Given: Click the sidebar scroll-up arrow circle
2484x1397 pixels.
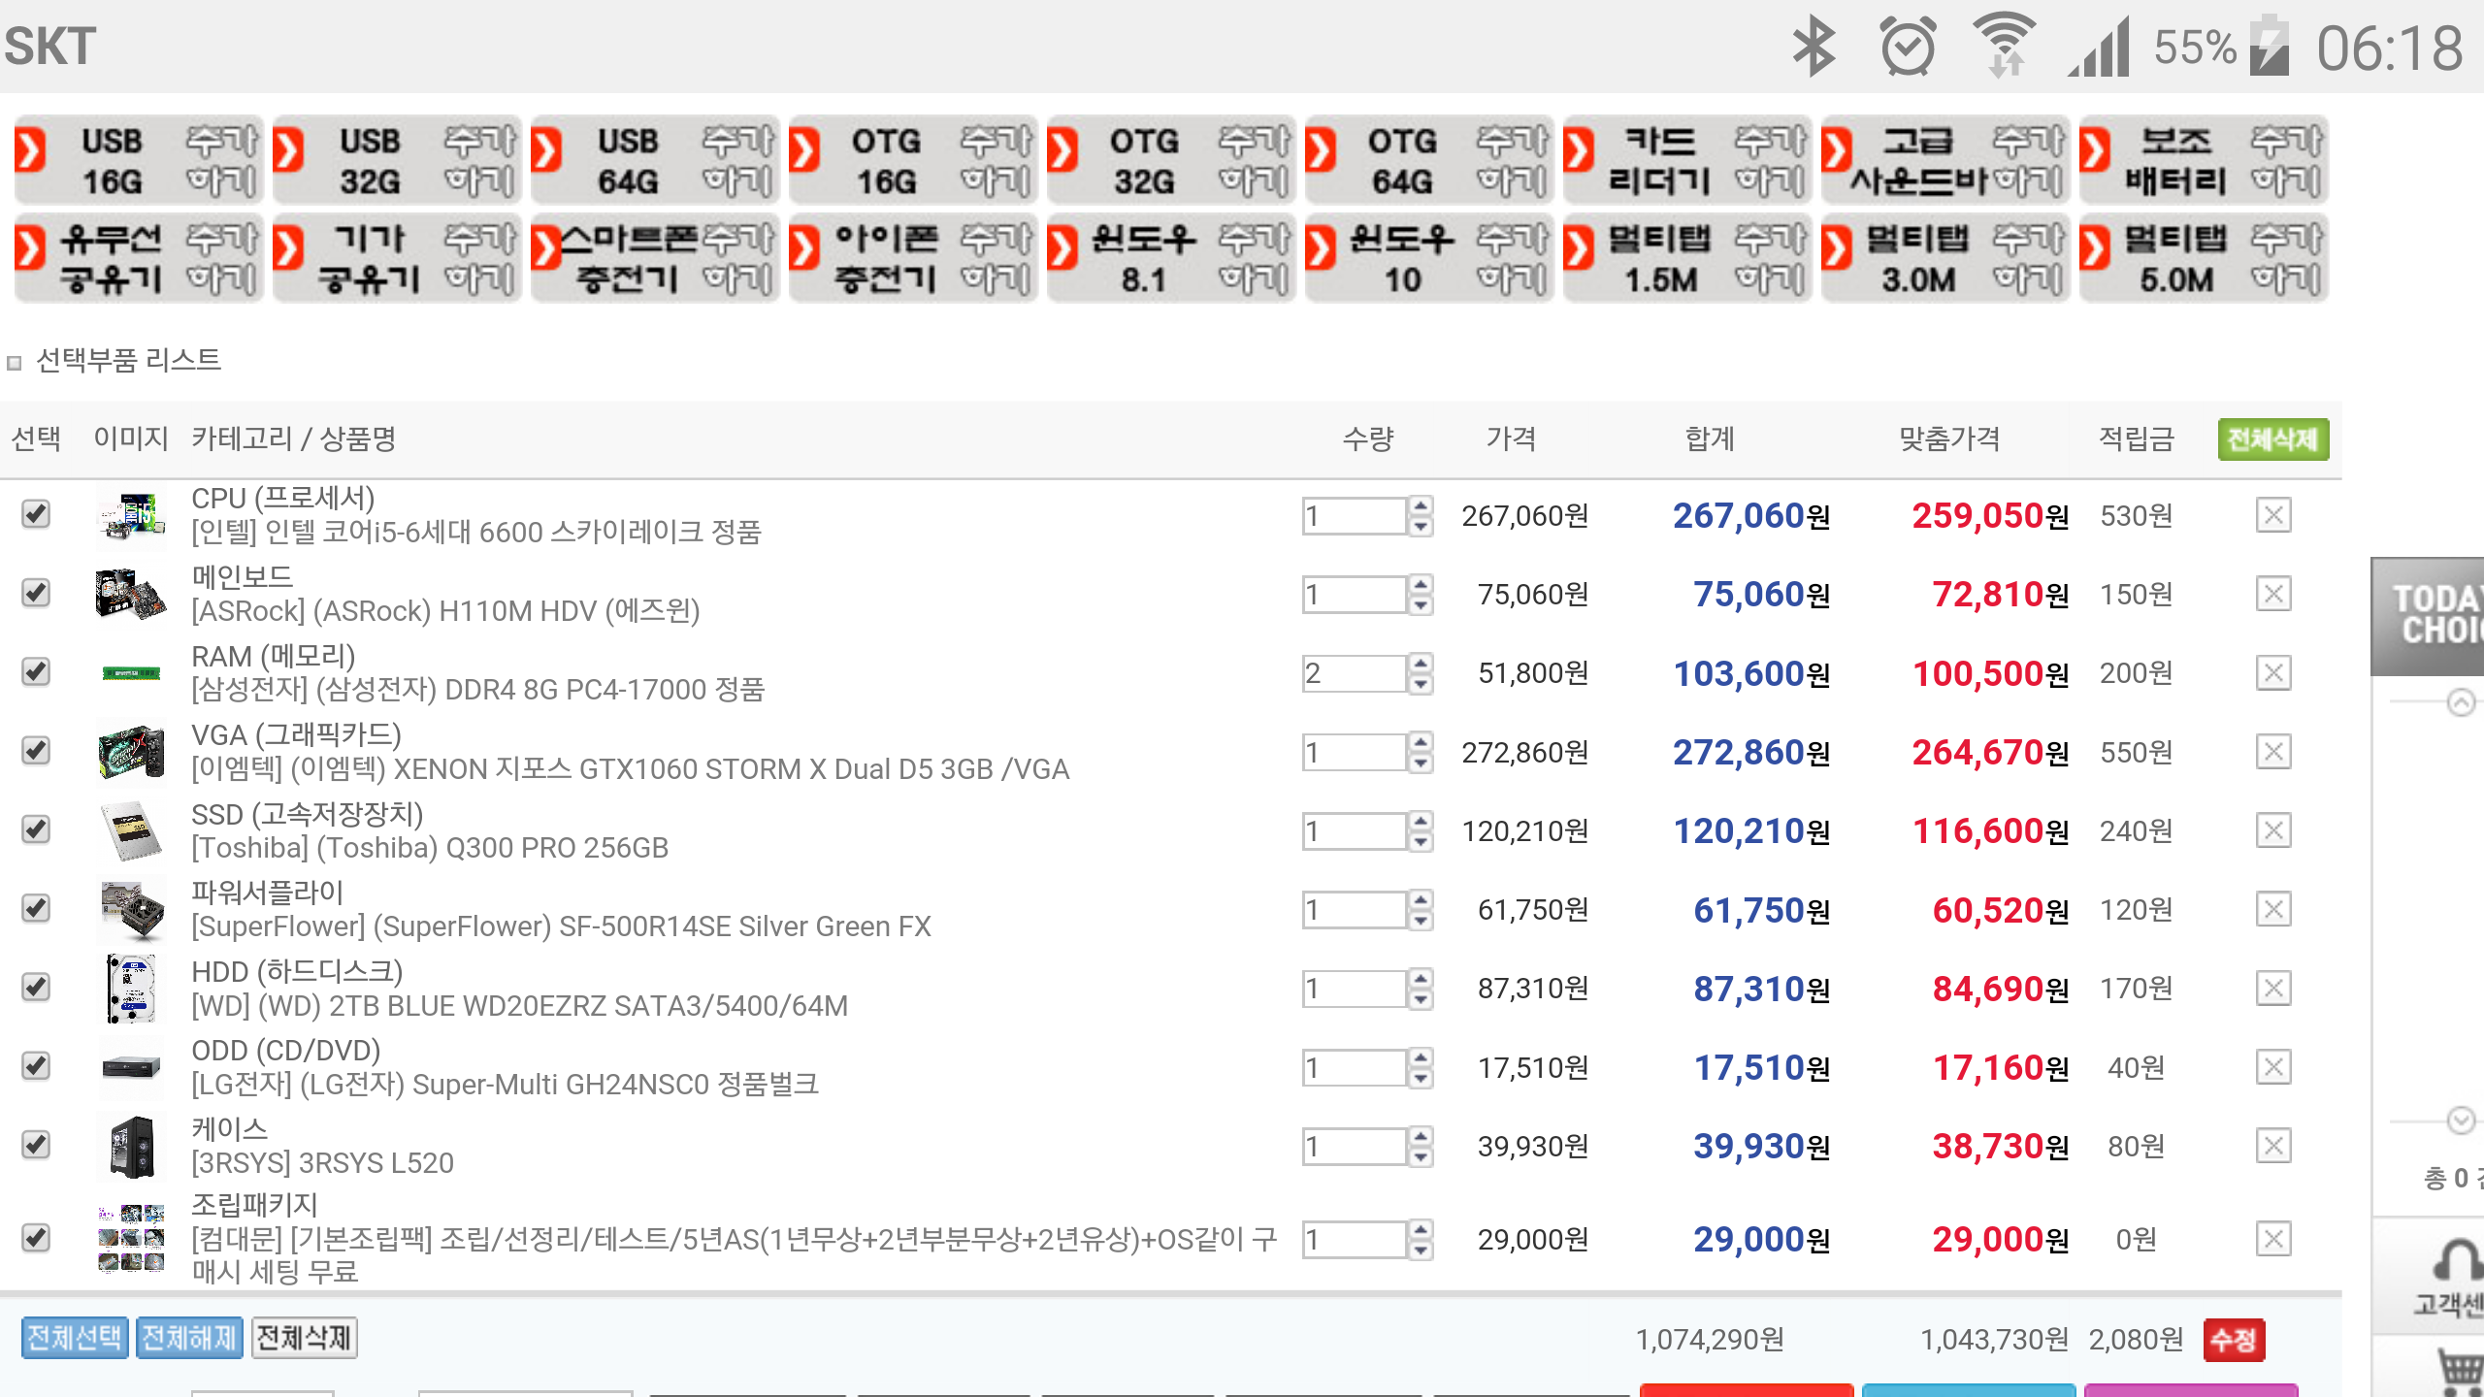Looking at the screenshot, I should 2461,701.
